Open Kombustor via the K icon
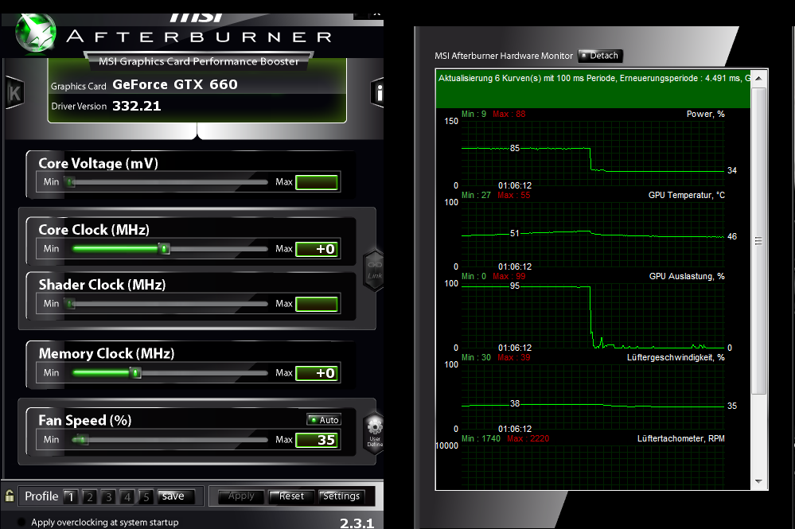This screenshot has height=529, width=795. [14, 93]
